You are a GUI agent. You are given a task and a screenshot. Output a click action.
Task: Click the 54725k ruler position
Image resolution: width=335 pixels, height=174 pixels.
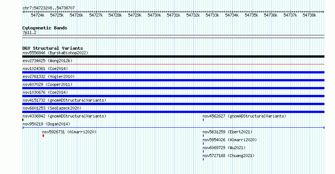pyautogui.click(x=57, y=15)
